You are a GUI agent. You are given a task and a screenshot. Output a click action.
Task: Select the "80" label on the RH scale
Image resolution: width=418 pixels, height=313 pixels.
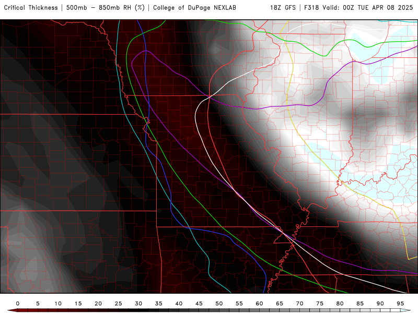coord(340,304)
